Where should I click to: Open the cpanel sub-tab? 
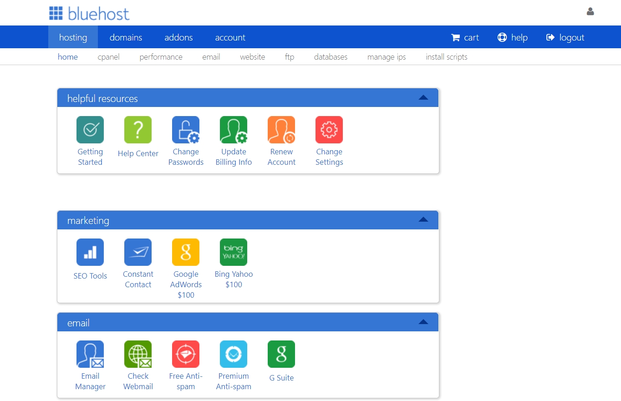coord(109,57)
